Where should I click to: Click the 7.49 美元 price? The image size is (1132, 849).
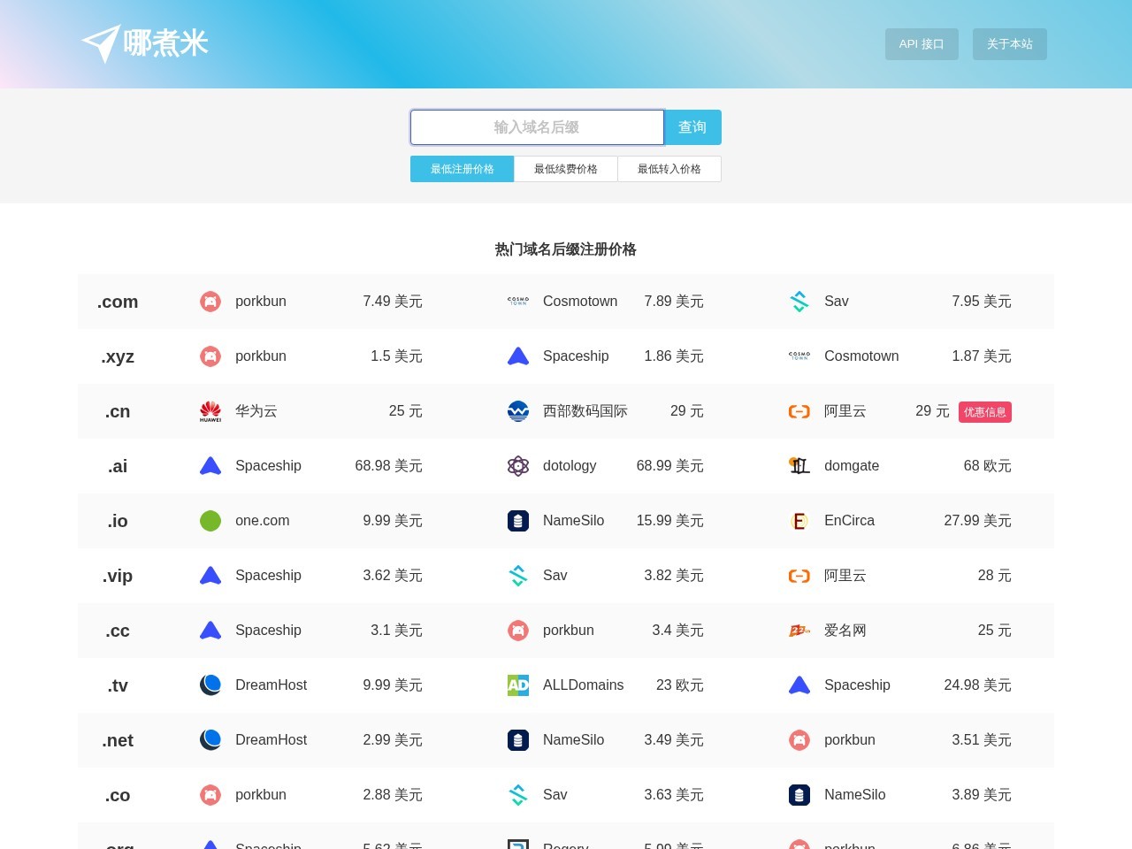pyautogui.click(x=393, y=302)
